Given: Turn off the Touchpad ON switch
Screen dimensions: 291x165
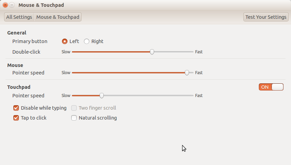Looking at the screenshot, I should coord(271,87).
